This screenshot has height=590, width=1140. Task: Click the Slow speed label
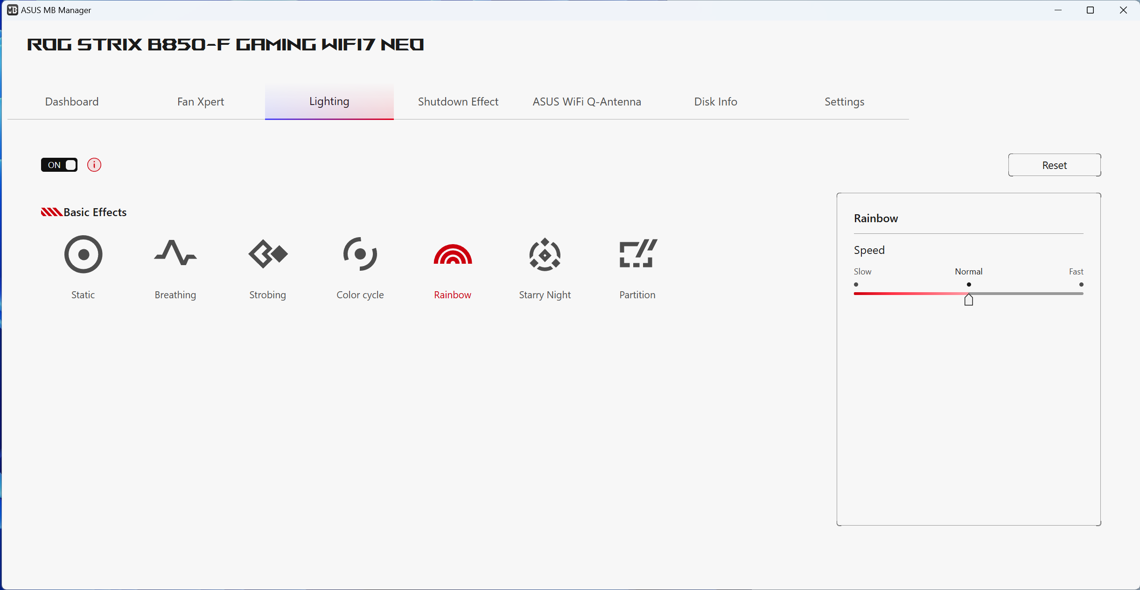click(x=863, y=272)
